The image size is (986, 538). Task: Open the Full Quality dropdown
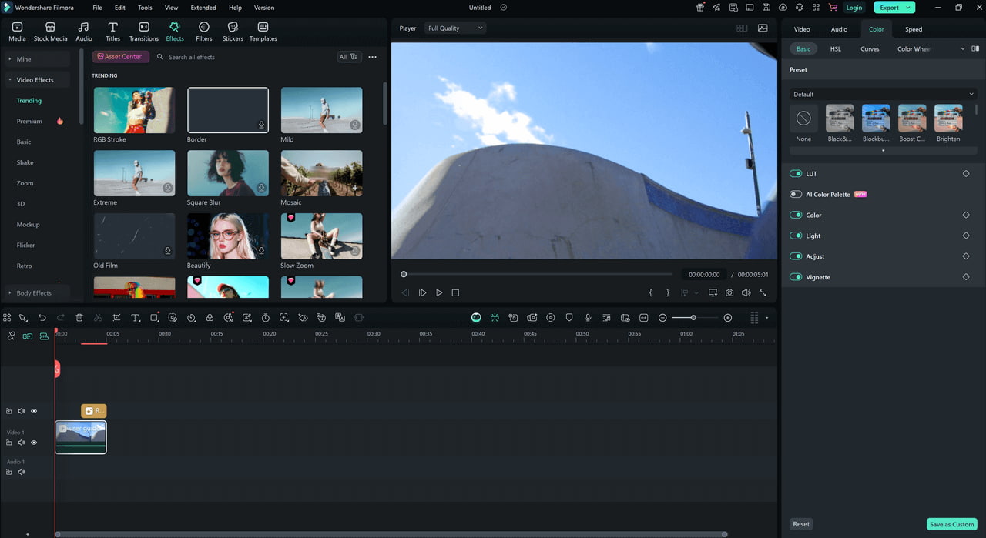click(456, 28)
